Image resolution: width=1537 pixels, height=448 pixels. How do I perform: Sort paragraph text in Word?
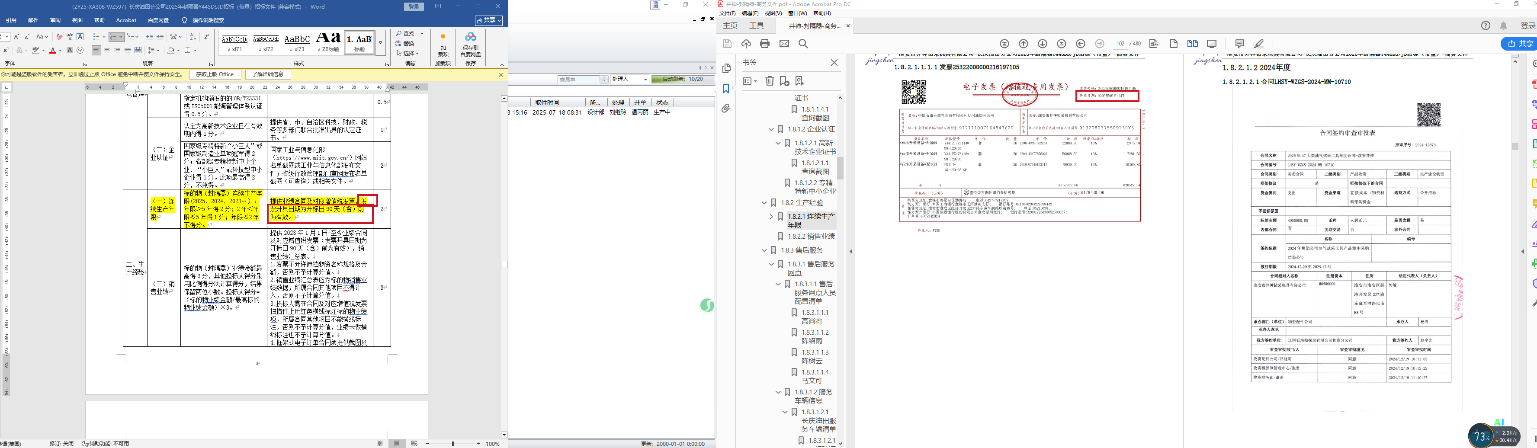click(193, 37)
